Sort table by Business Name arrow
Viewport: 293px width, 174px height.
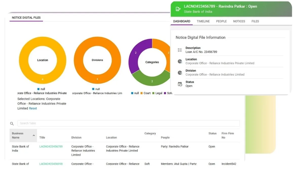point(34,135)
